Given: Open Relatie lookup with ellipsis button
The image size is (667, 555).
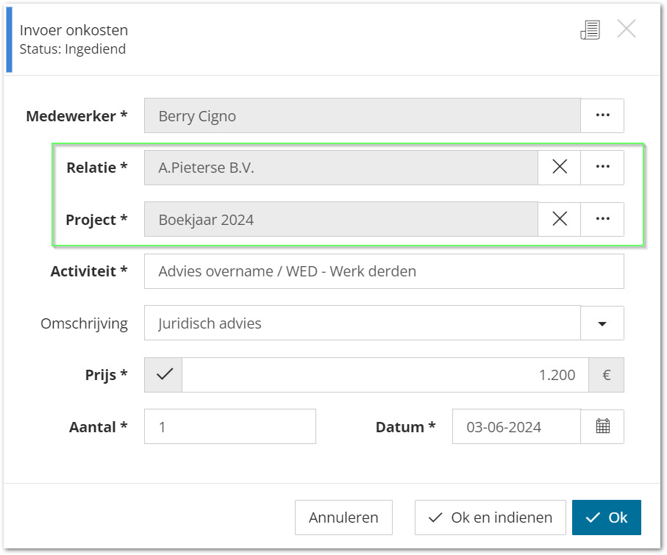Looking at the screenshot, I should pyautogui.click(x=602, y=167).
